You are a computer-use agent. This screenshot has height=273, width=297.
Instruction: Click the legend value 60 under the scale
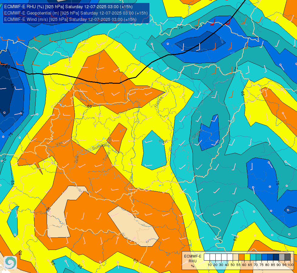coord(244,265)
